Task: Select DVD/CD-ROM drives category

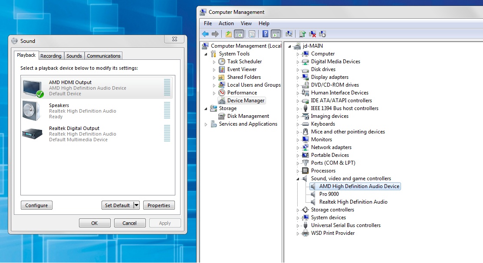Action: click(335, 85)
